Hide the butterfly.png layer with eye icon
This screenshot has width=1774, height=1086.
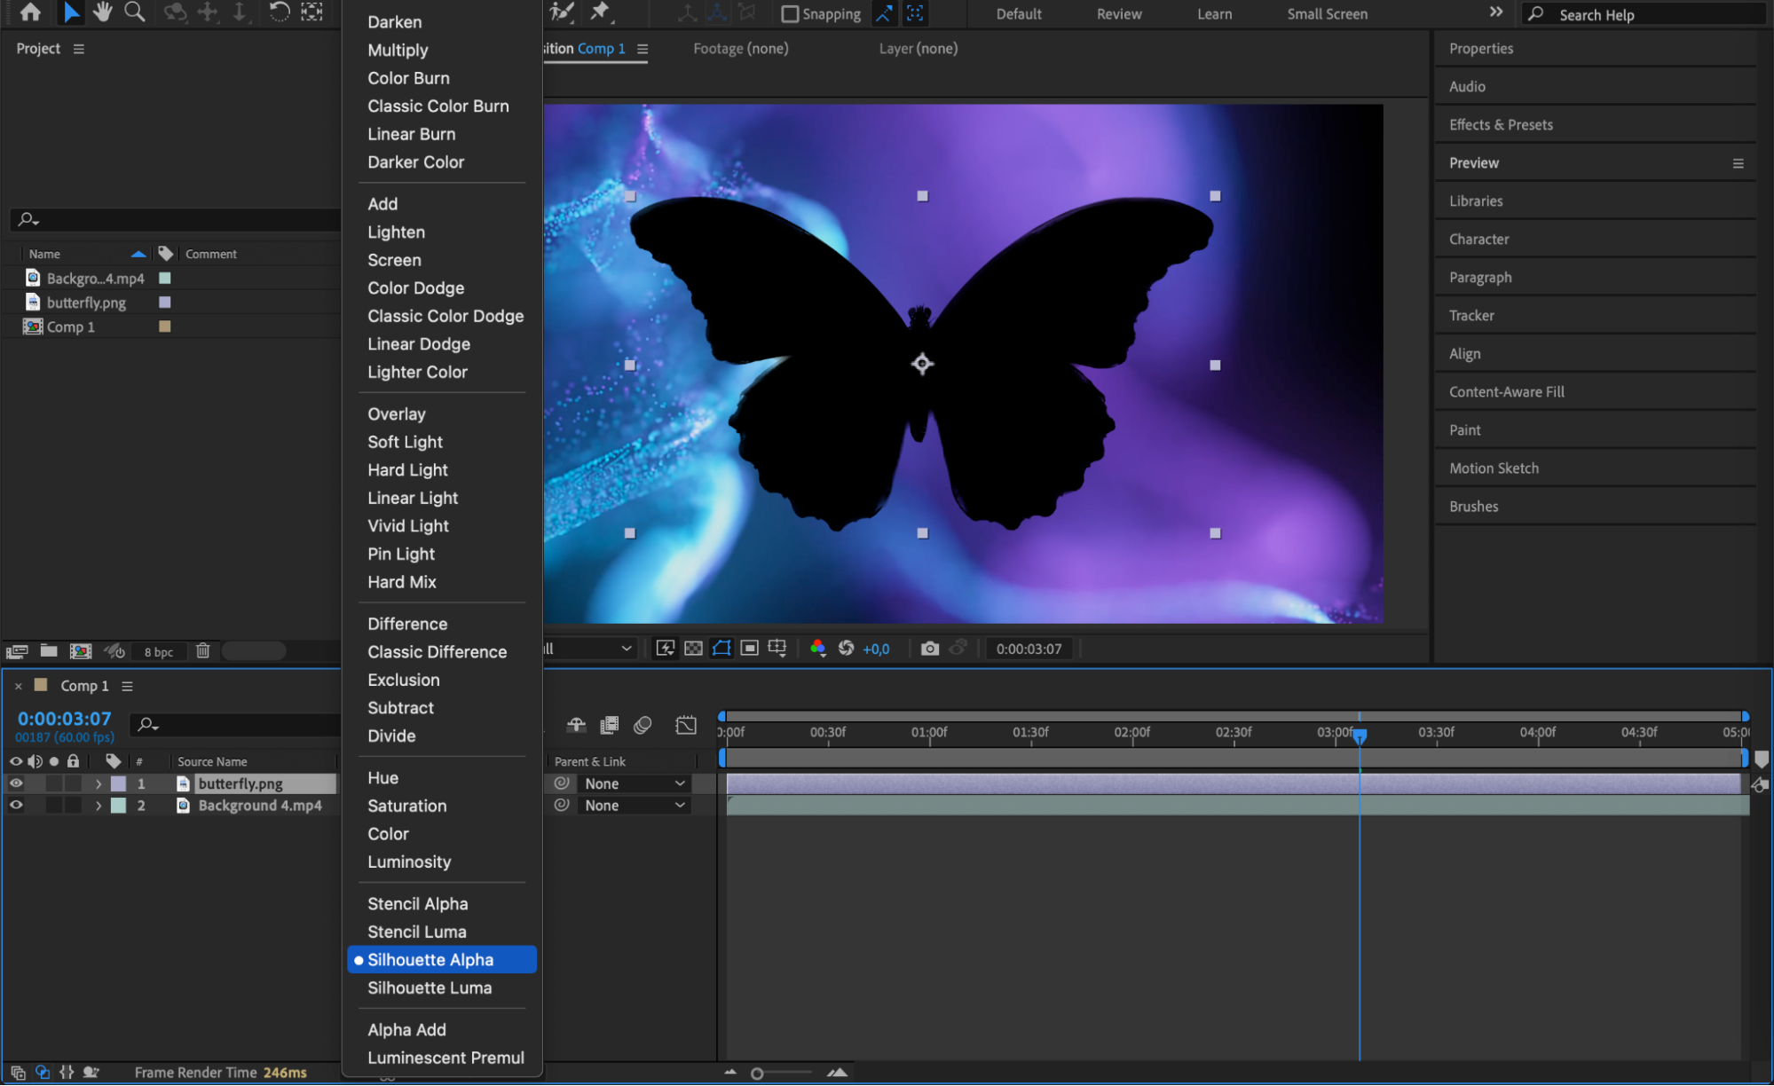[x=16, y=783]
